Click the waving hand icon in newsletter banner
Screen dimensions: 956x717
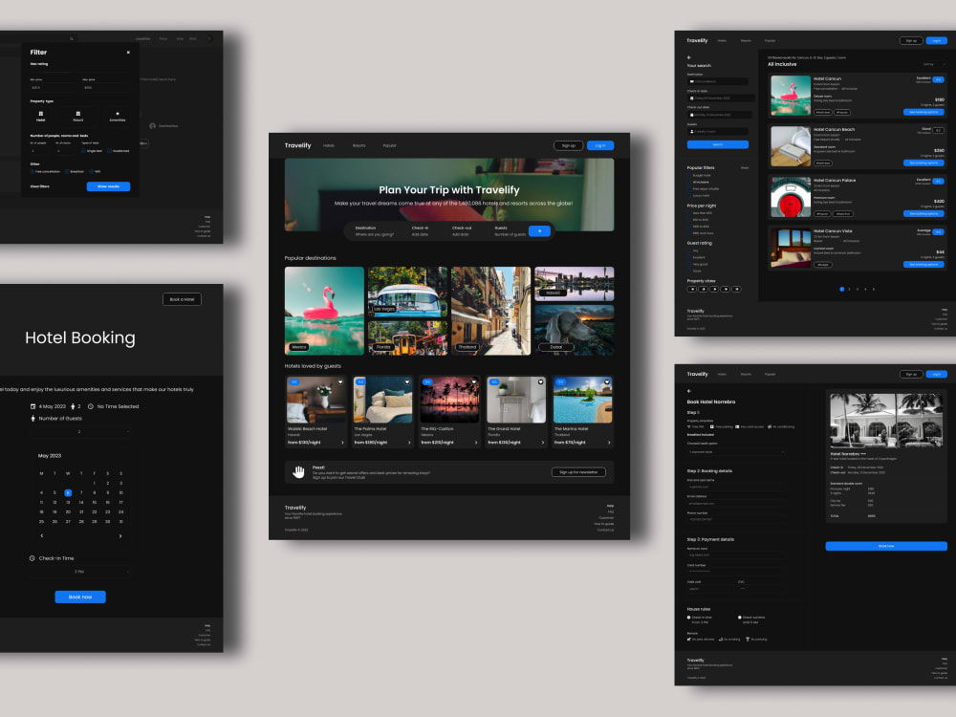[x=298, y=472]
